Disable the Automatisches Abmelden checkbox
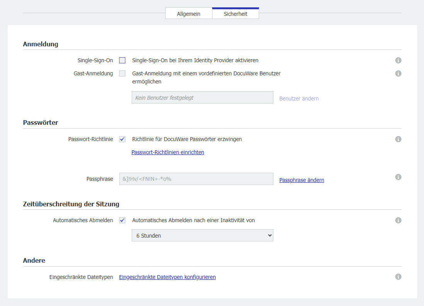Viewport: 424px width, 306px height. coord(122,220)
